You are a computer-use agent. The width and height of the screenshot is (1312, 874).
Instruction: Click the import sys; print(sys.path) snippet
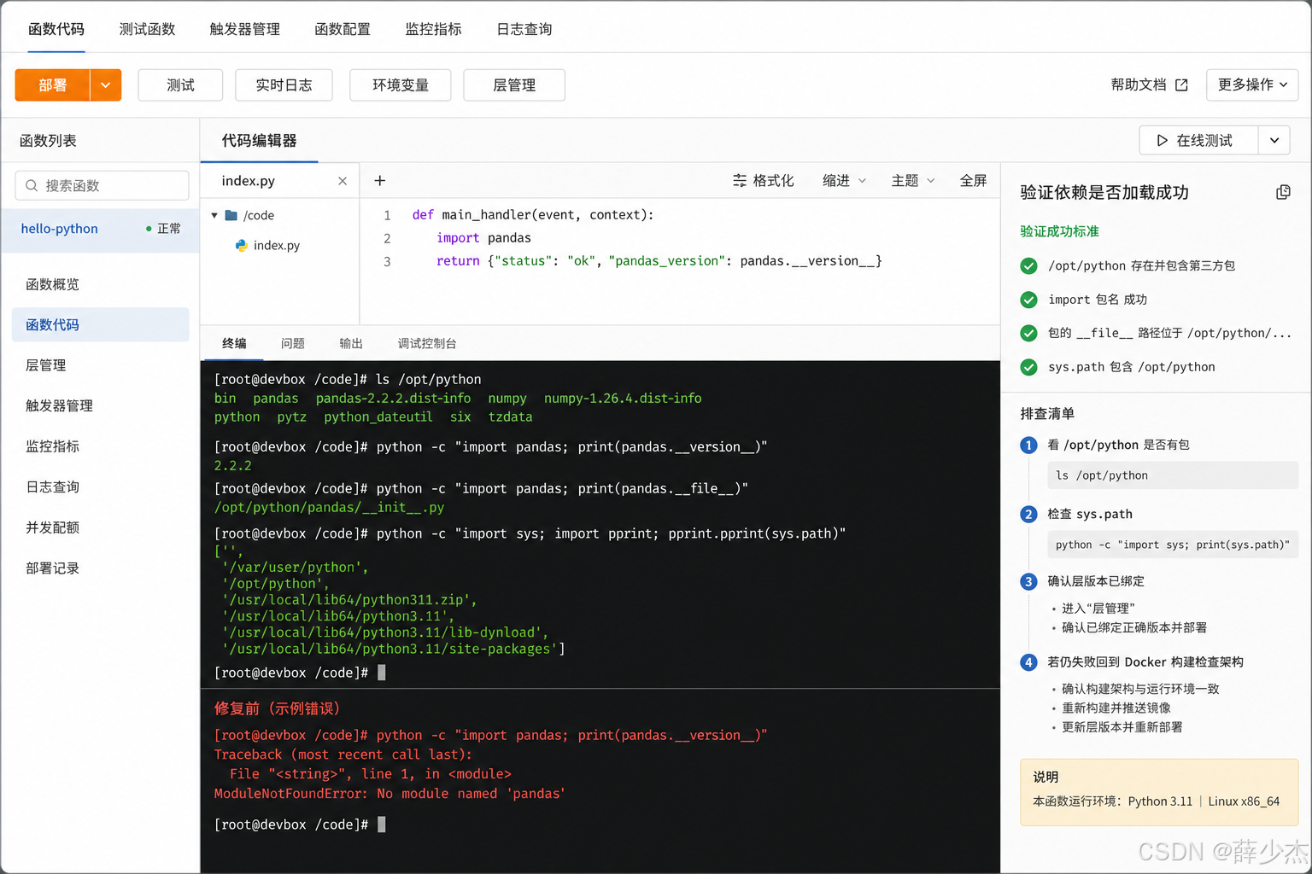coord(1173,545)
